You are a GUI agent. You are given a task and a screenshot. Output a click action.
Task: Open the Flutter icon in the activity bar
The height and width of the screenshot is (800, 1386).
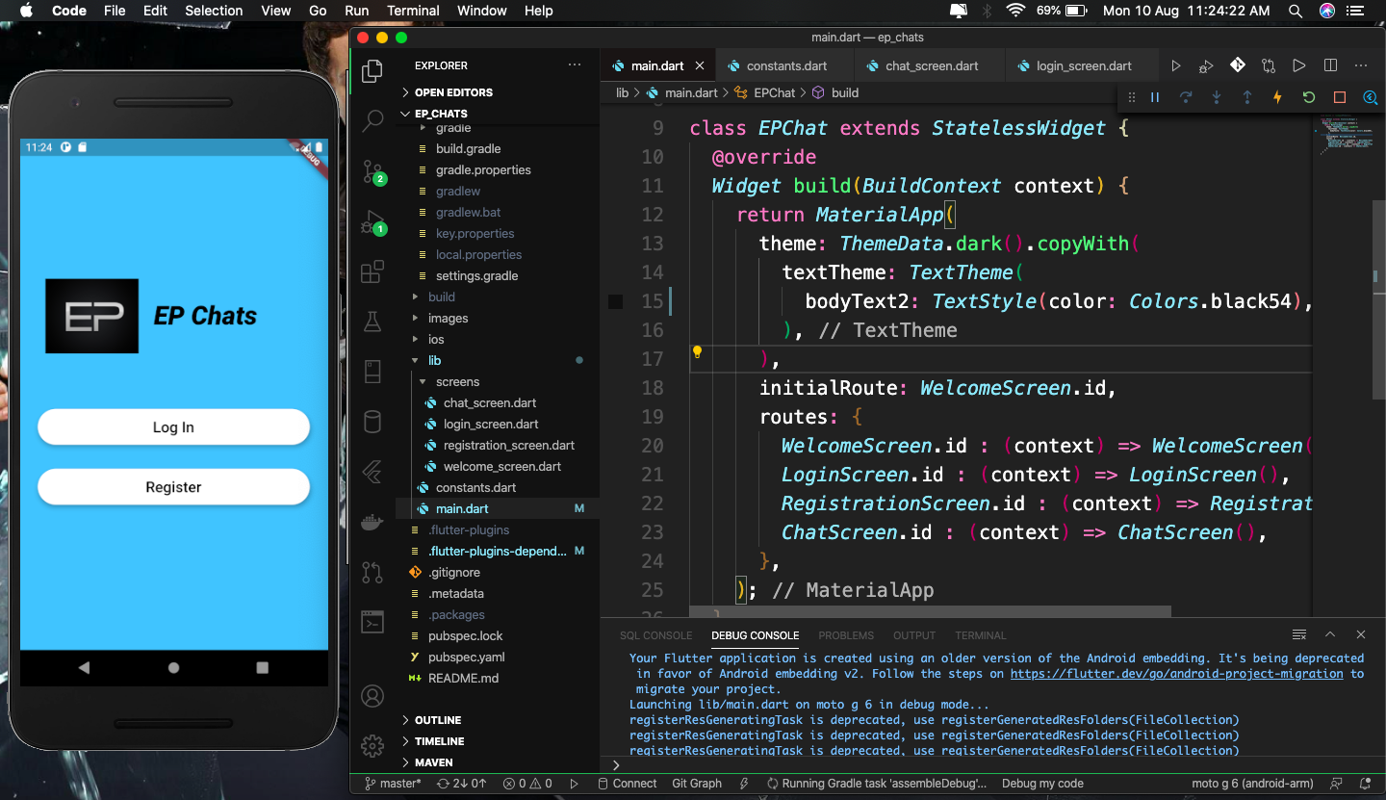pos(372,473)
